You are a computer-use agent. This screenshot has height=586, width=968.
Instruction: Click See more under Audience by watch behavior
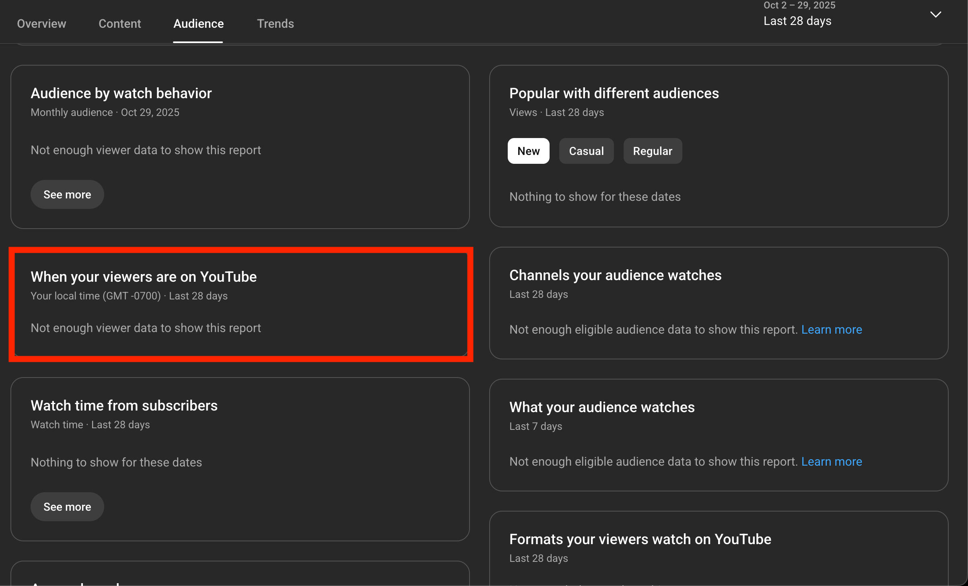67,194
